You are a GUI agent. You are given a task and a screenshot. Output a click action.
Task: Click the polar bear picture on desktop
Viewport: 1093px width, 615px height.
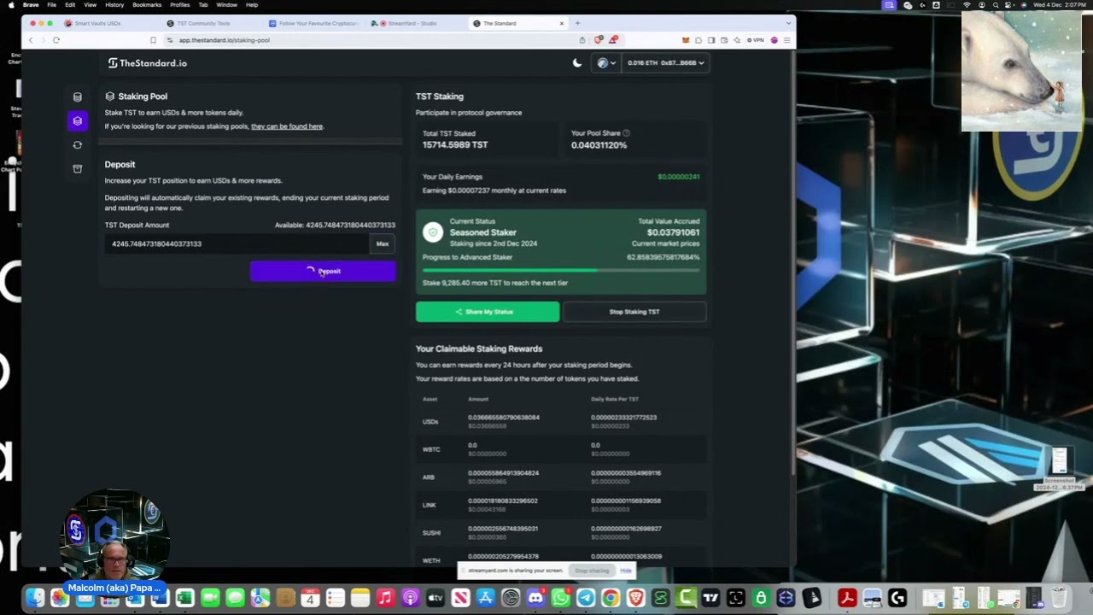point(1021,72)
